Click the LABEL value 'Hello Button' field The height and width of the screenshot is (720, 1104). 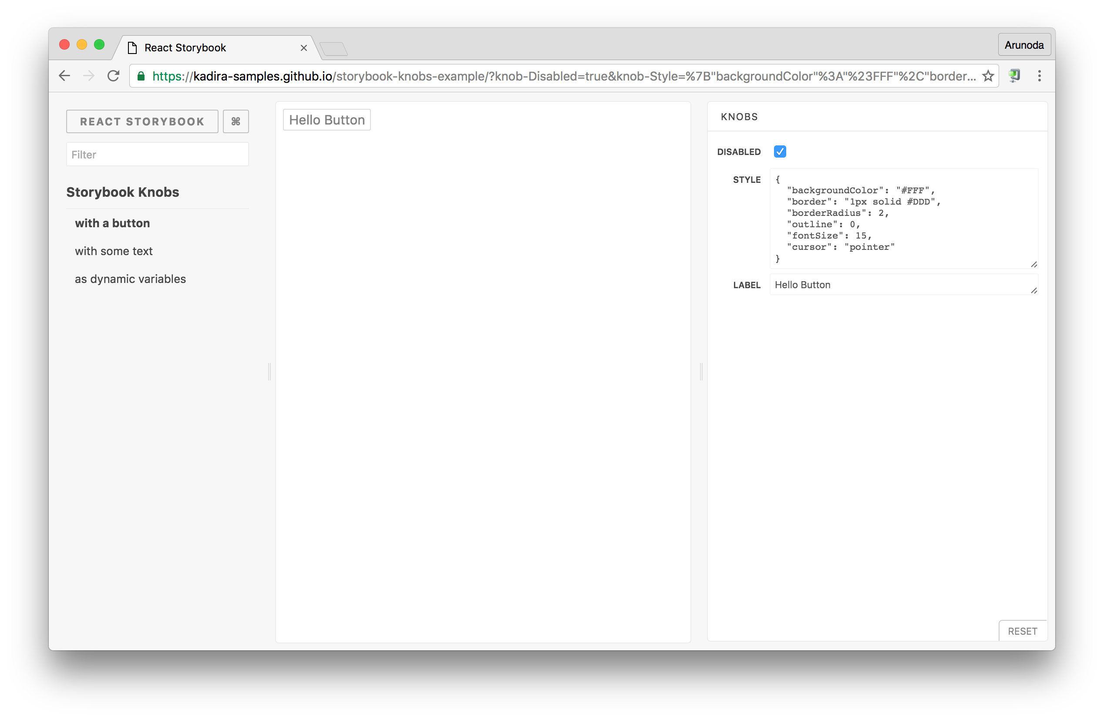[900, 284]
